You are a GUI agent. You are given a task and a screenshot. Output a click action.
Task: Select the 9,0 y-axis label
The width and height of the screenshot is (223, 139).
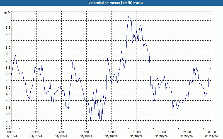tap(8, 34)
